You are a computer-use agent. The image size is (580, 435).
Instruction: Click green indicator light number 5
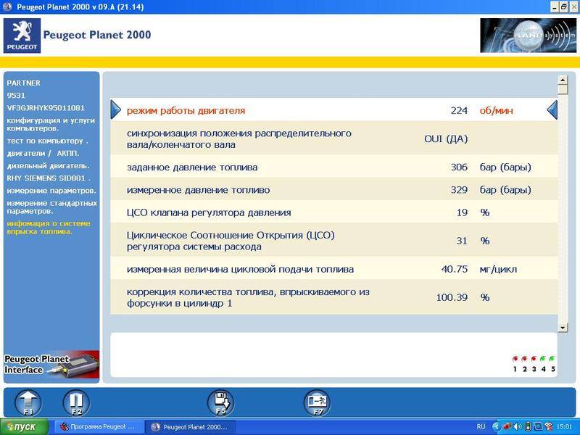pos(552,359)
